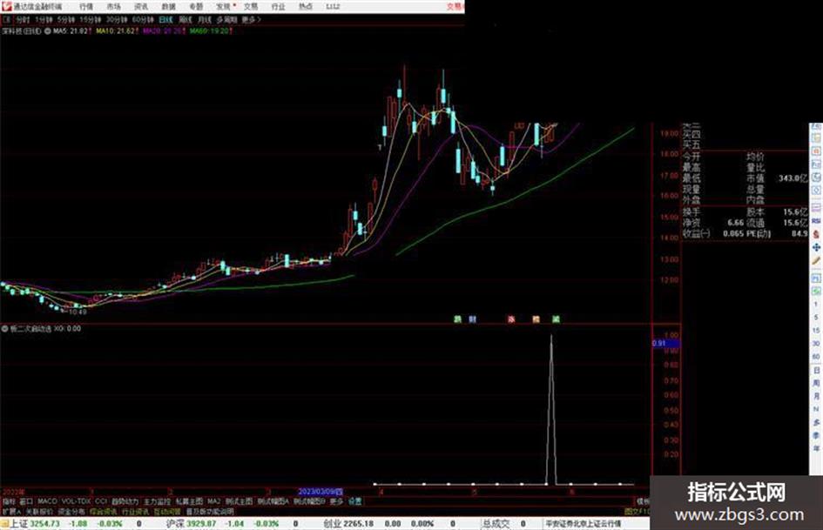
Task: Select the 年 period shortcut in right sidebar
Action: coord(816,449)
